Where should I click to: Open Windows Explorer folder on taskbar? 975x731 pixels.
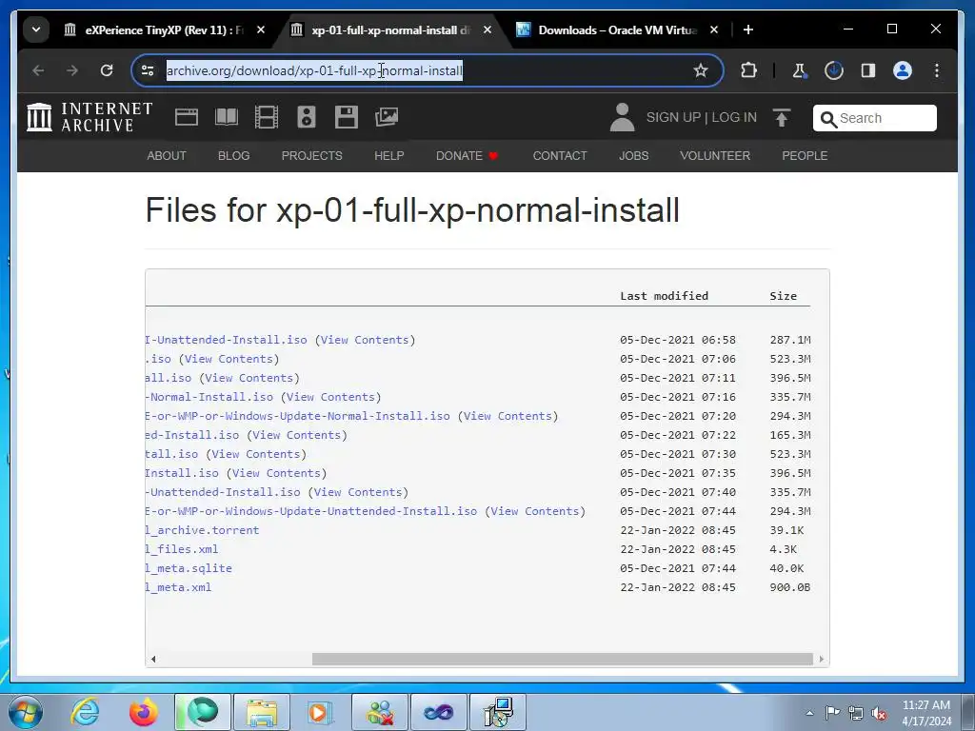(261, 712)
